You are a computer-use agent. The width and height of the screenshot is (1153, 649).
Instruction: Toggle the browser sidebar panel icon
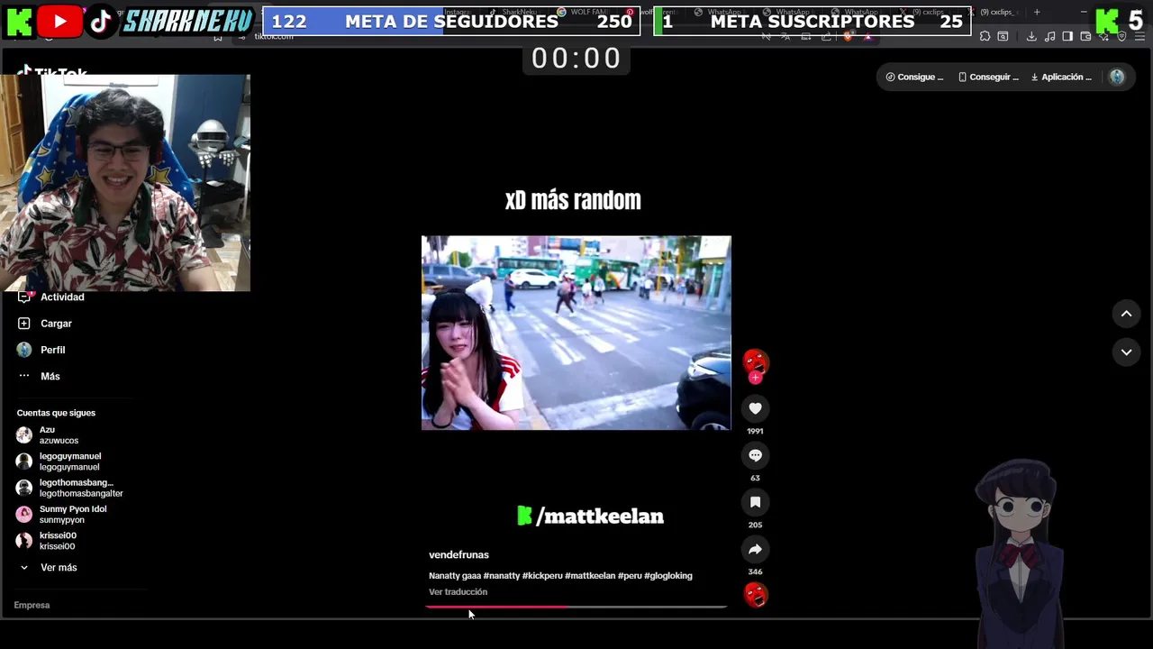pyautogui.click(x=1067, y=36)
